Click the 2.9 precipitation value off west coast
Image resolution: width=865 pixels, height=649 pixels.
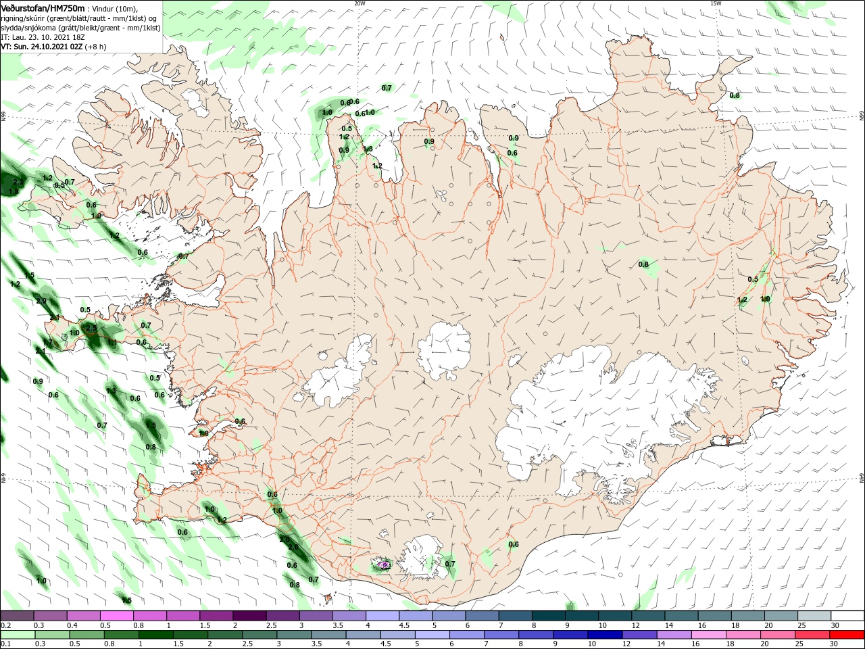pyautogui.click(x=41, y=301)
